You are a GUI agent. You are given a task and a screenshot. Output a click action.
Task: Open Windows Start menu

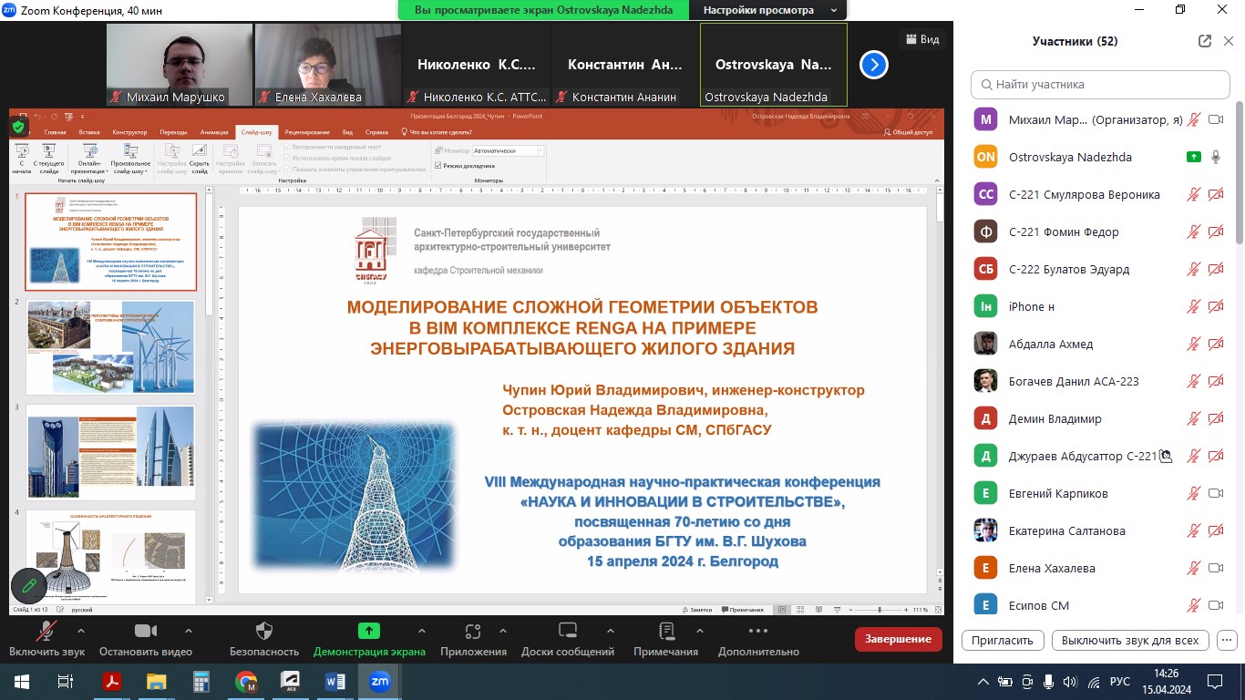tap(21, 681)
